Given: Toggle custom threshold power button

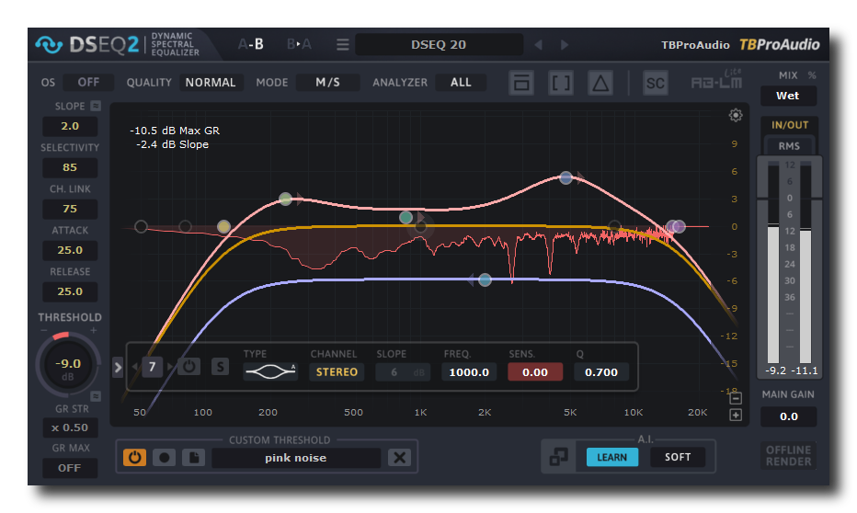Looking at the screenshot, I should click(x=134, y=457).
